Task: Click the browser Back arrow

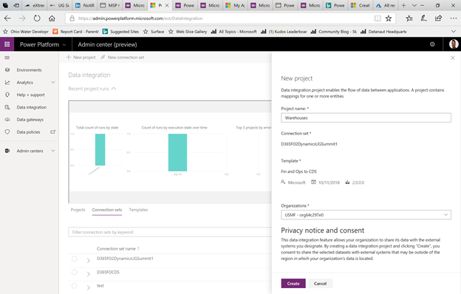Action: click(x=7, y=18)
